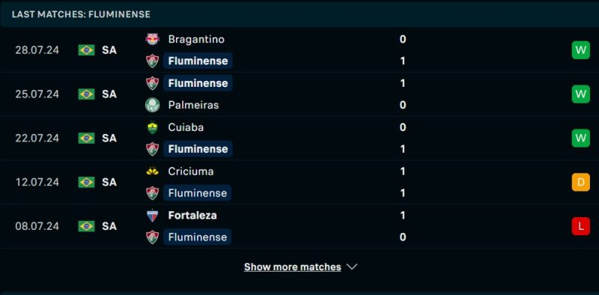Click the Show more matches link

coord(293,267)
